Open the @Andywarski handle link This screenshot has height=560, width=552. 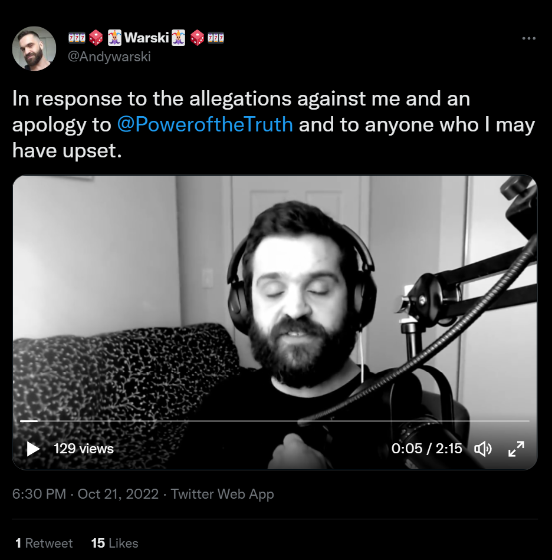tap(109, 57)
